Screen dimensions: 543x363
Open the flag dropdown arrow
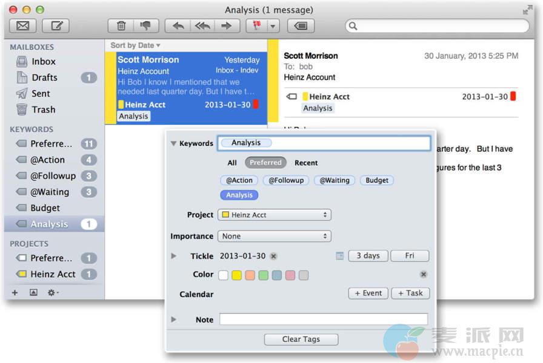(273, 26)
